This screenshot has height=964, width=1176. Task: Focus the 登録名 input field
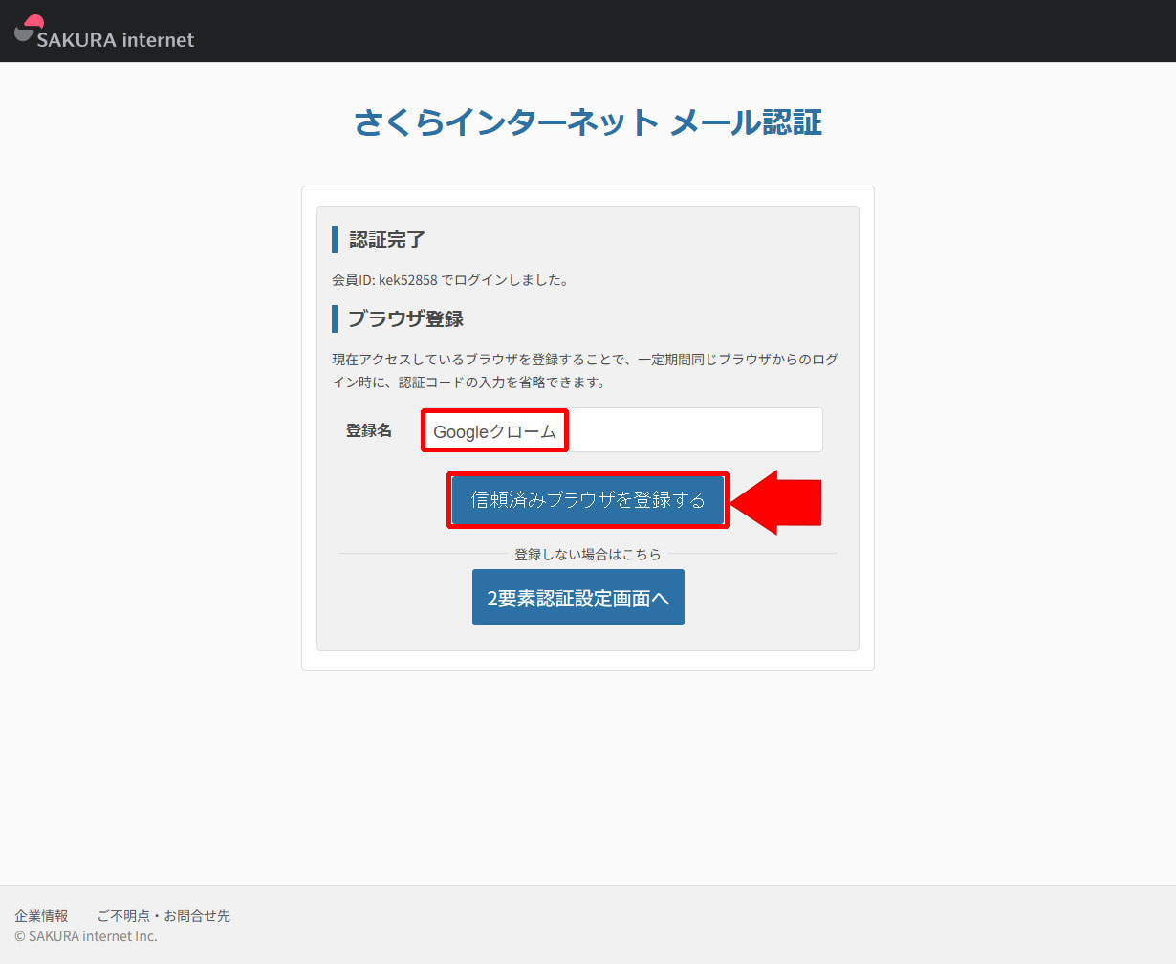coord(693,430)
